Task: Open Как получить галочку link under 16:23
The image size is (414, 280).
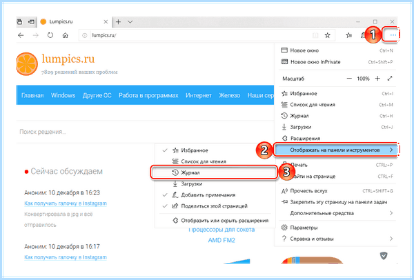Action: click(x=66, y=203)
